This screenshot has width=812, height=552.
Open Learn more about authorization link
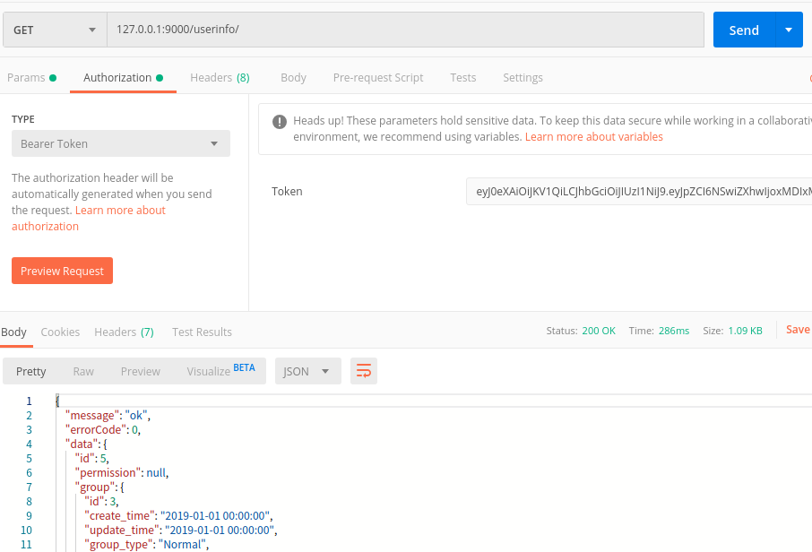pos(89,218)
